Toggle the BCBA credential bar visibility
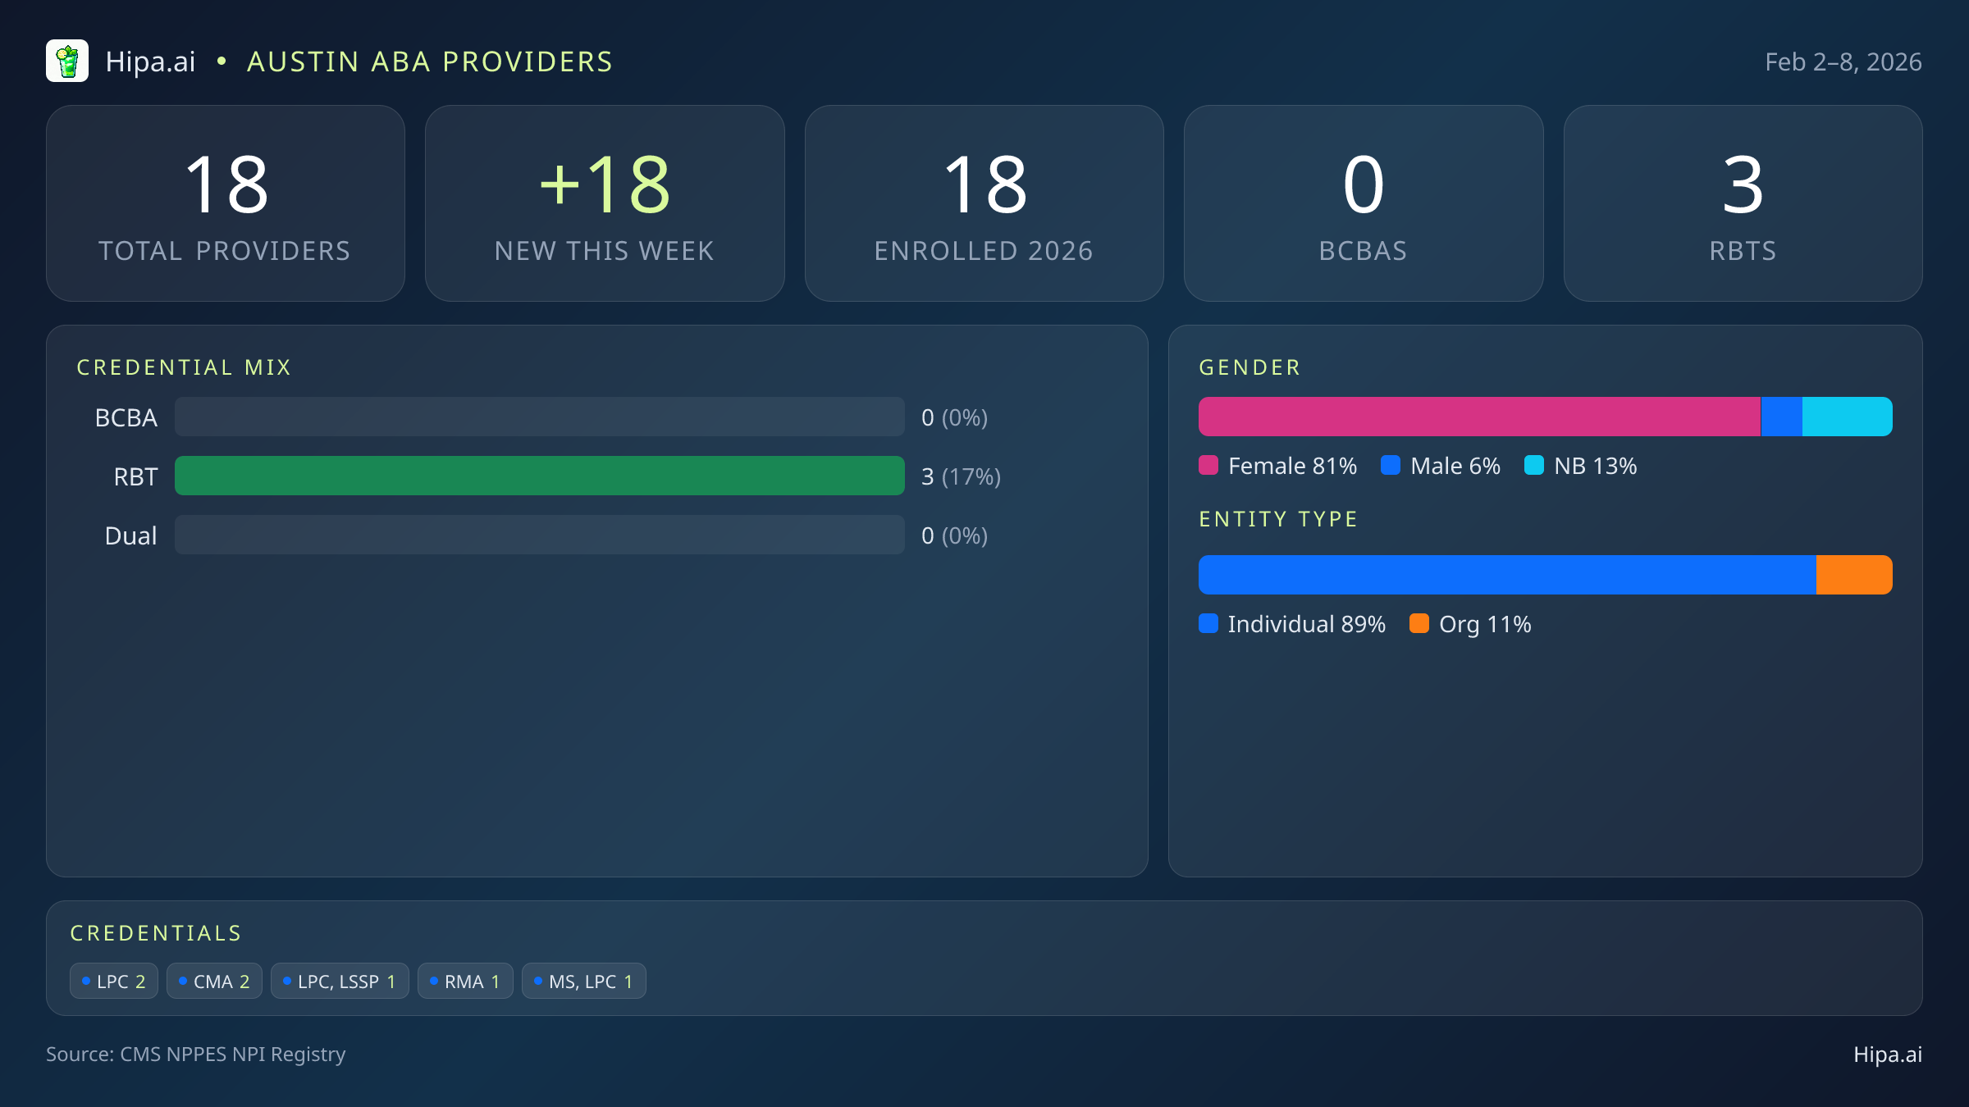 [539, 417]
